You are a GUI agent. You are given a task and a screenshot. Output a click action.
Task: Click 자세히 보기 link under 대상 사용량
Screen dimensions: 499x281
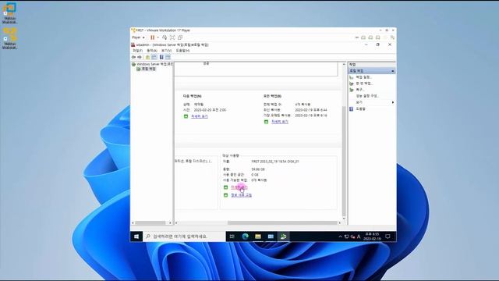pos(239,187)
